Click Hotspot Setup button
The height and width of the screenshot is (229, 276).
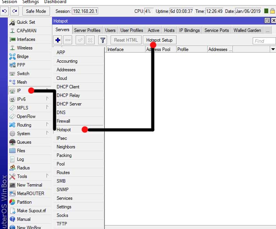point(160,40)
